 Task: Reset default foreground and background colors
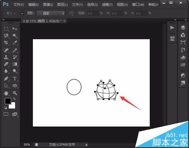pyautogui.click(x=5, y=108)
